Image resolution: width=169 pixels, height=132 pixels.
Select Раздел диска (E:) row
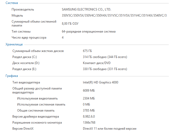(x=24, y=69)
